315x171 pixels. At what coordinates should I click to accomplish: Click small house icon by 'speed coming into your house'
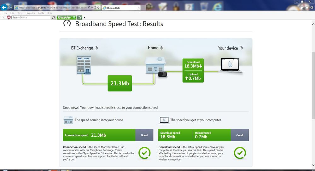tap(68, 120)
